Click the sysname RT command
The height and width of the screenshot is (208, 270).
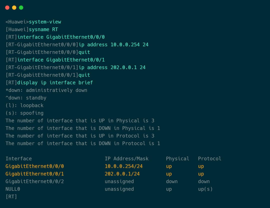43,29
